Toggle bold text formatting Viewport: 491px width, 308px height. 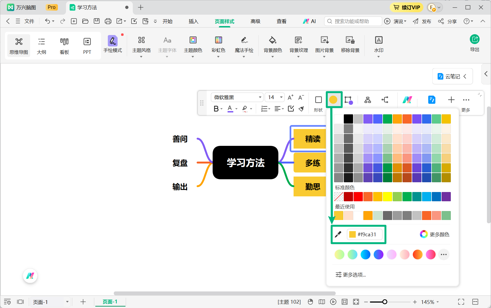coord(216,109)
